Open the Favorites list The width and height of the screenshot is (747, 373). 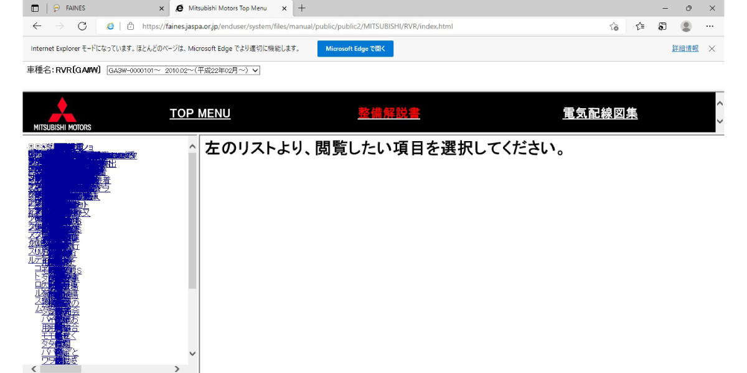tap(640, 26)
